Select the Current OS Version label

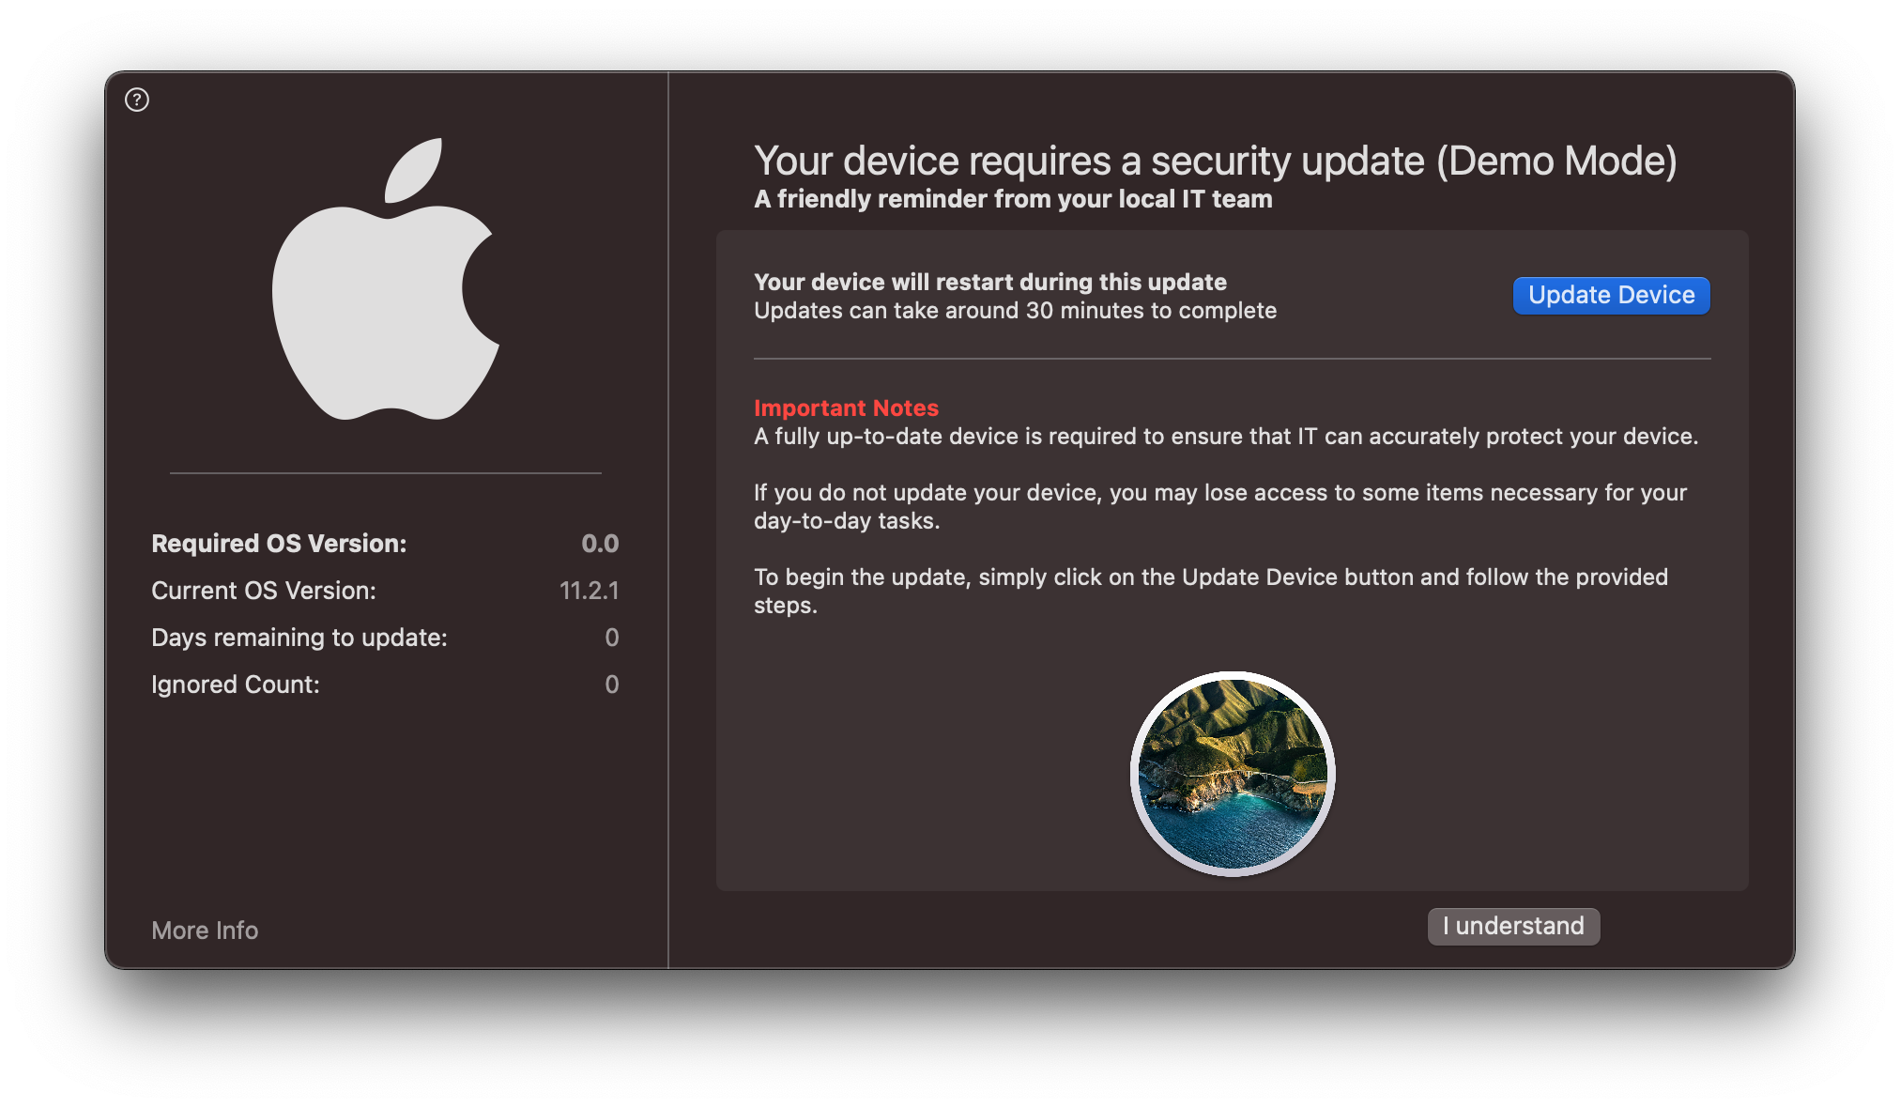(x=264, y=591)
